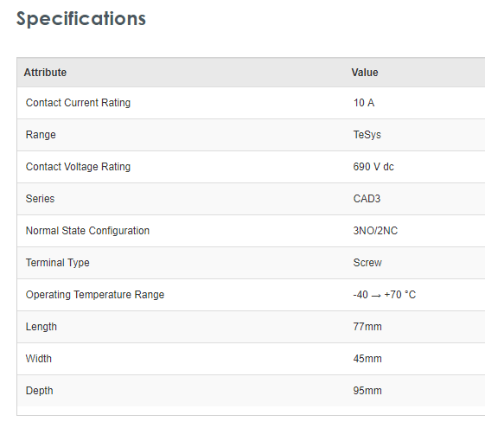The height and width of the screenshot is (428, 485).
Task: Click the Operating Temperature Range attribute
Action: pos(95,295)
